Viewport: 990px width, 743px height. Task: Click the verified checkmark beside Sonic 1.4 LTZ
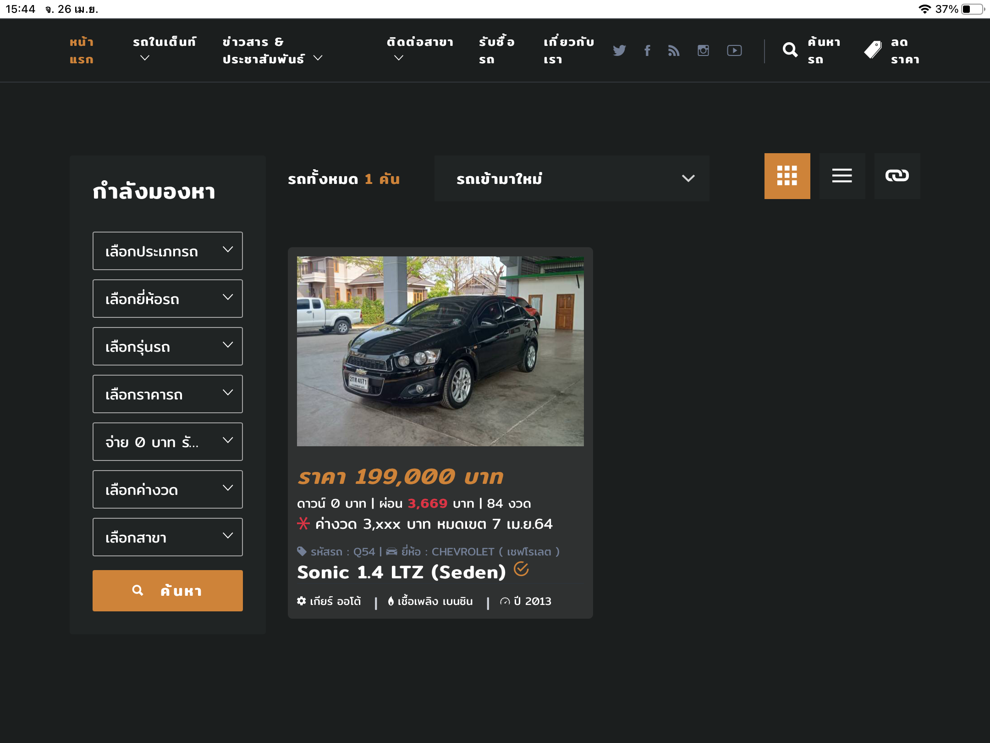(521, 569)
